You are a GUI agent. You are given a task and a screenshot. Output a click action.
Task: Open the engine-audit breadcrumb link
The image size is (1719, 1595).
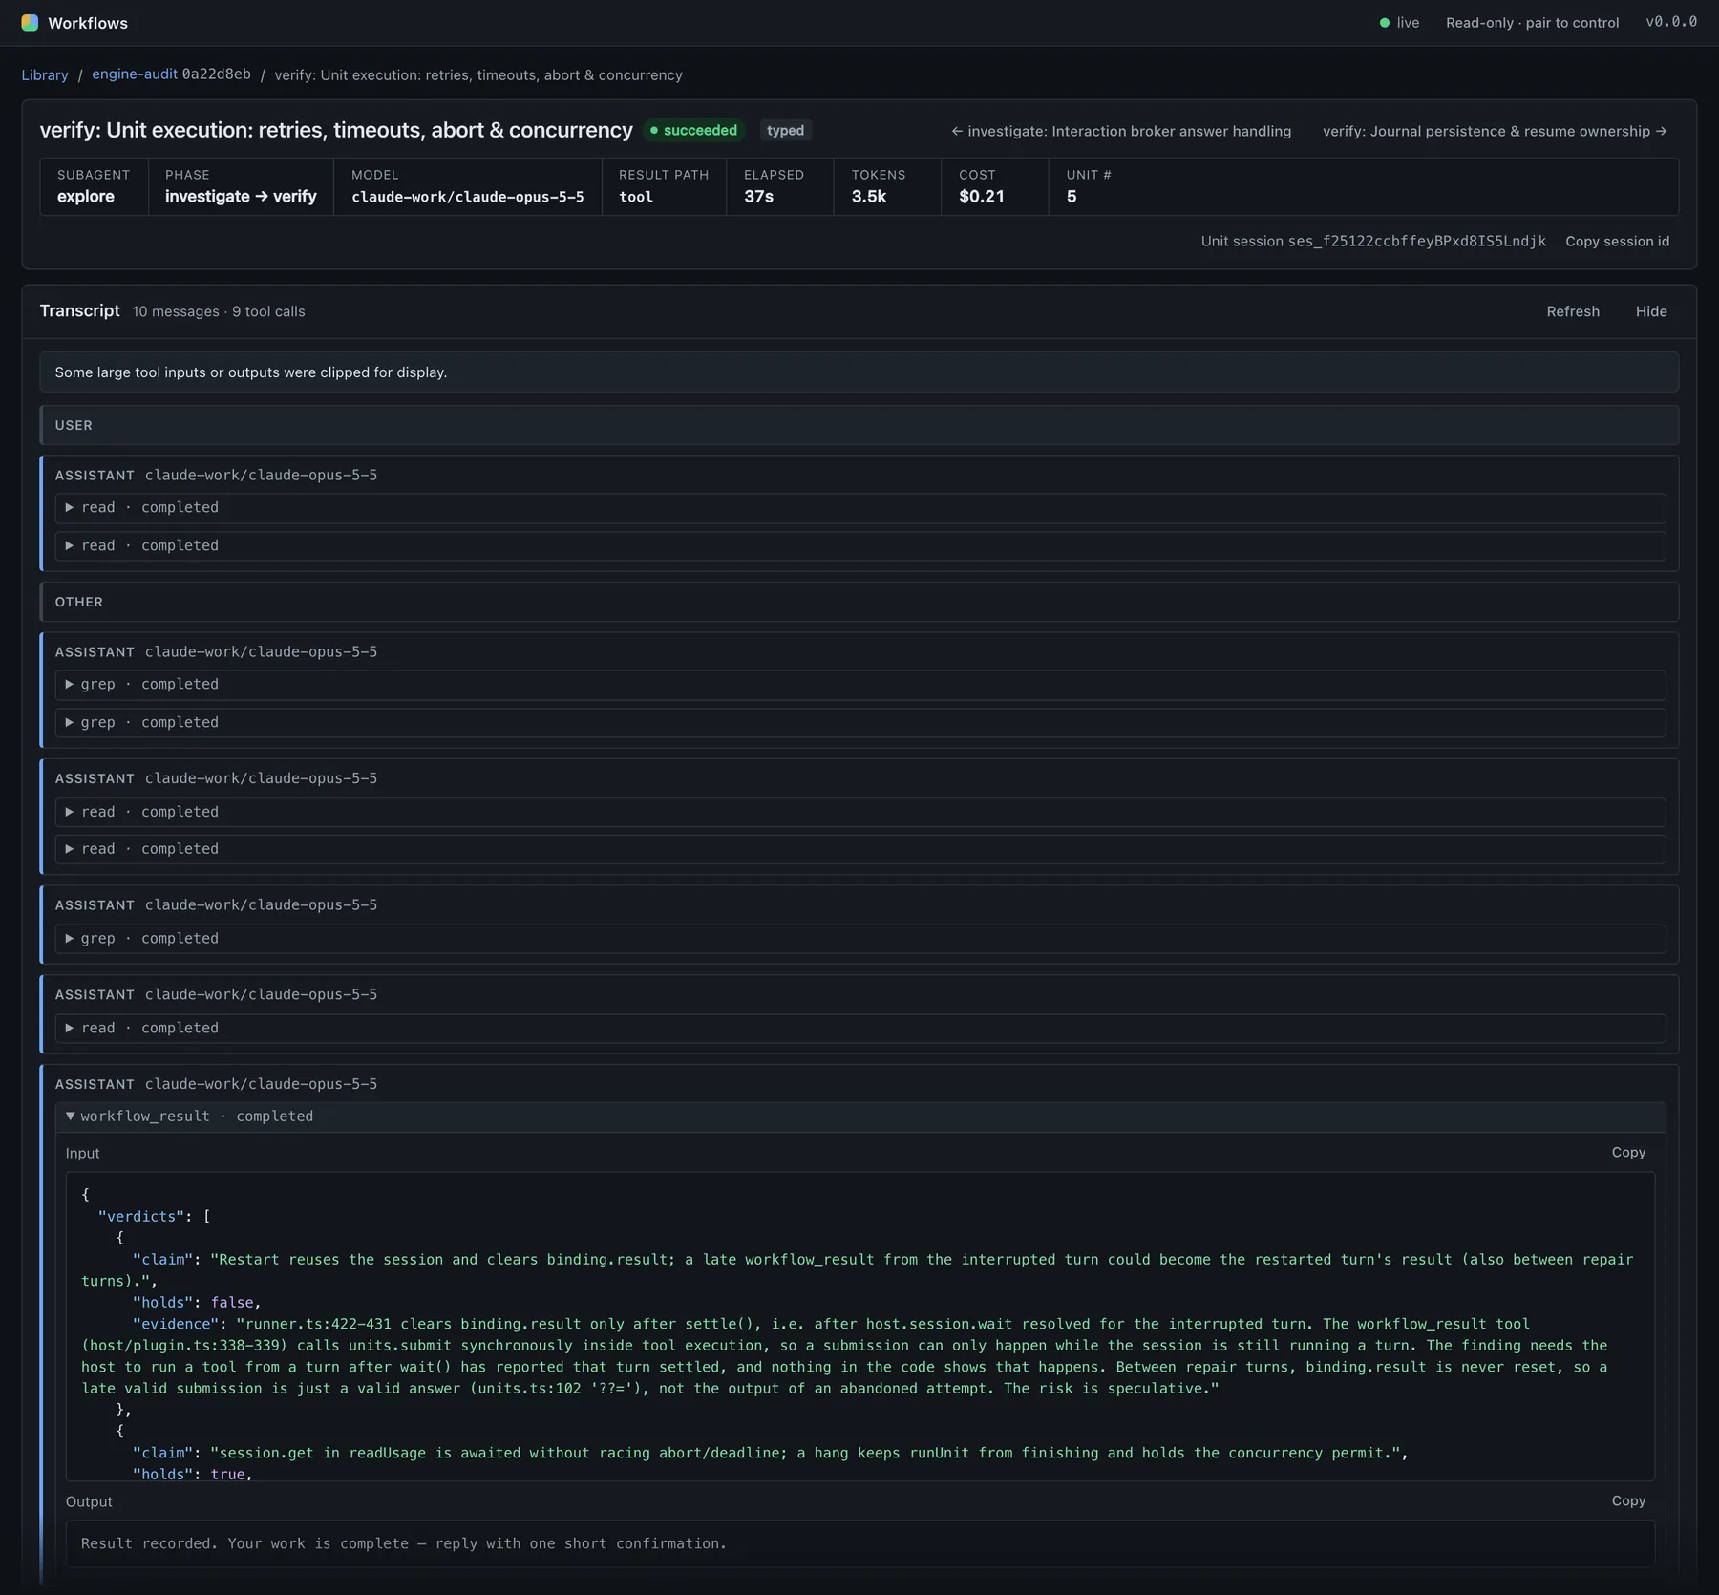coord(135,74)
